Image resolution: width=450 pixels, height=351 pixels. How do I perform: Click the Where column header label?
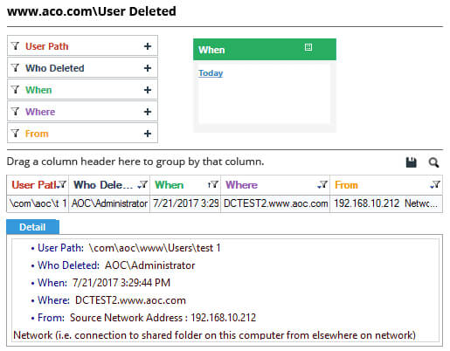click(241, 185)
